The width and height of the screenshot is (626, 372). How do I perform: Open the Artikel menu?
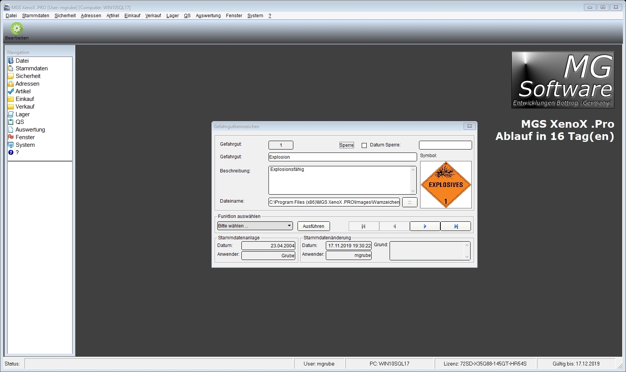coord(113,16)
